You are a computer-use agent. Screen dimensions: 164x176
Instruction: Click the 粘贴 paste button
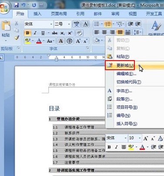[6, 30]
